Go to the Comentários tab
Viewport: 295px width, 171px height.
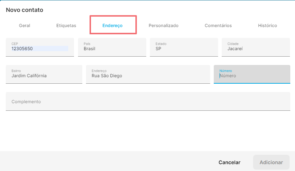[218, 26]
